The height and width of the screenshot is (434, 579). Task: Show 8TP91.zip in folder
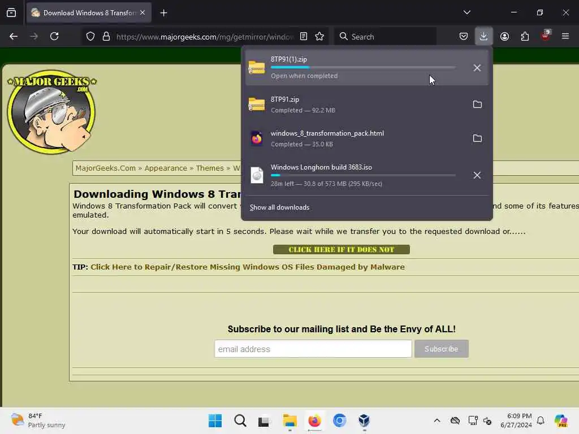click(x=477, y=105)
